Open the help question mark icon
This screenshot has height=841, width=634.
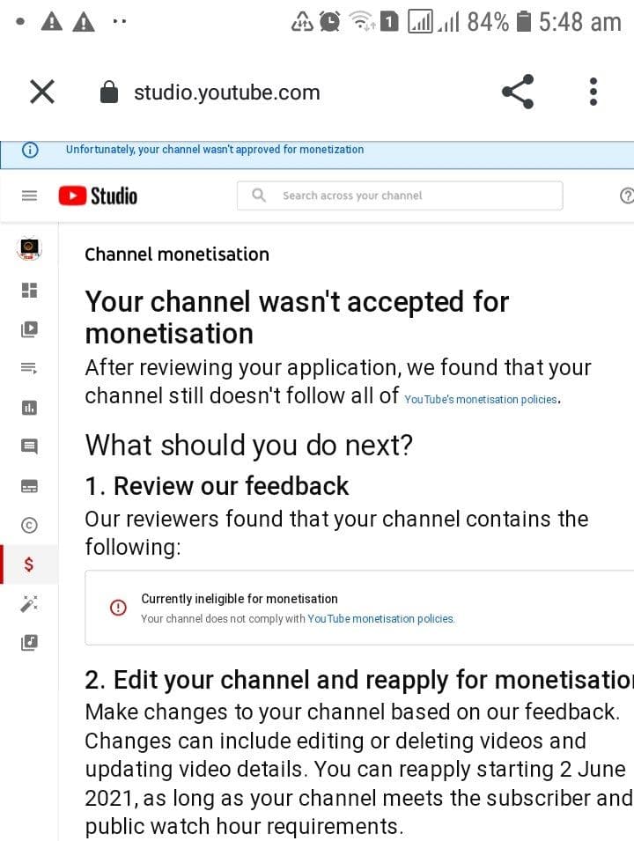[x=626, y=195]
